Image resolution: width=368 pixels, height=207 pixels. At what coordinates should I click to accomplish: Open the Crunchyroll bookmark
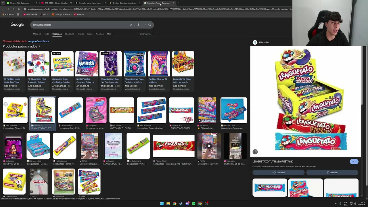[62, 14]
